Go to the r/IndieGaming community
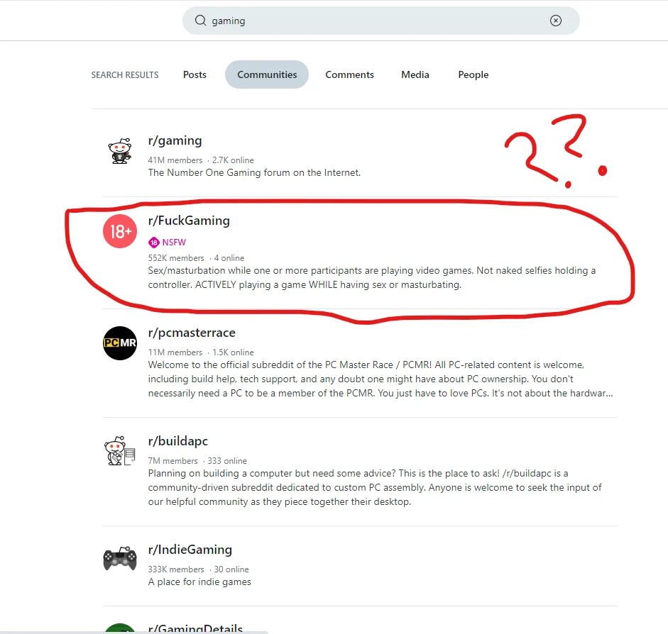 190,550
